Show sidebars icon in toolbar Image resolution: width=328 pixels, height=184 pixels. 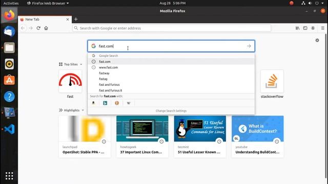pos(305,28)
